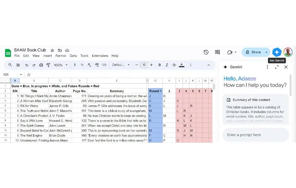Viewport: 296px width, 188px height.
Task: Click the undo arrow
Action: [x=27, y=65]
